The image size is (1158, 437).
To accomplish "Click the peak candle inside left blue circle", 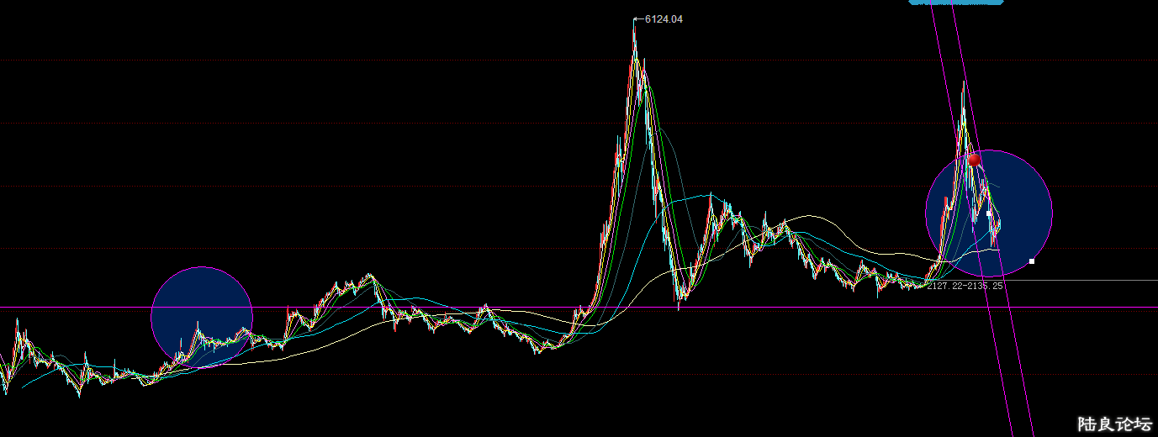I will coord(197,324).
